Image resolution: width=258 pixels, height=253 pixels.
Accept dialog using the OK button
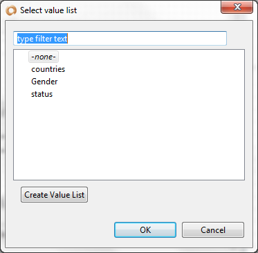tap(145, 229)
